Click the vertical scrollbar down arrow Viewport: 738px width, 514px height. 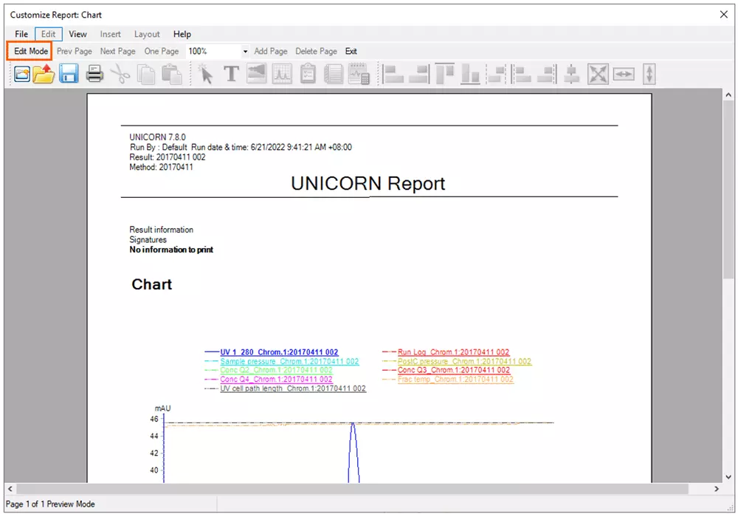tap(729, 476)
